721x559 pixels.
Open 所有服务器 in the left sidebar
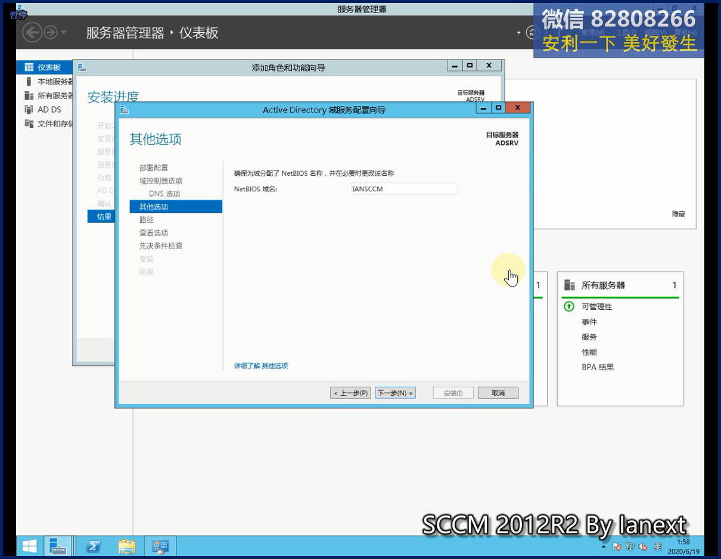[55, 95]
